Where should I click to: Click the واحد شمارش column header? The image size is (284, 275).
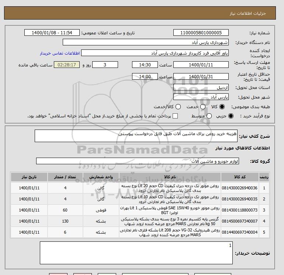(101, 177)
